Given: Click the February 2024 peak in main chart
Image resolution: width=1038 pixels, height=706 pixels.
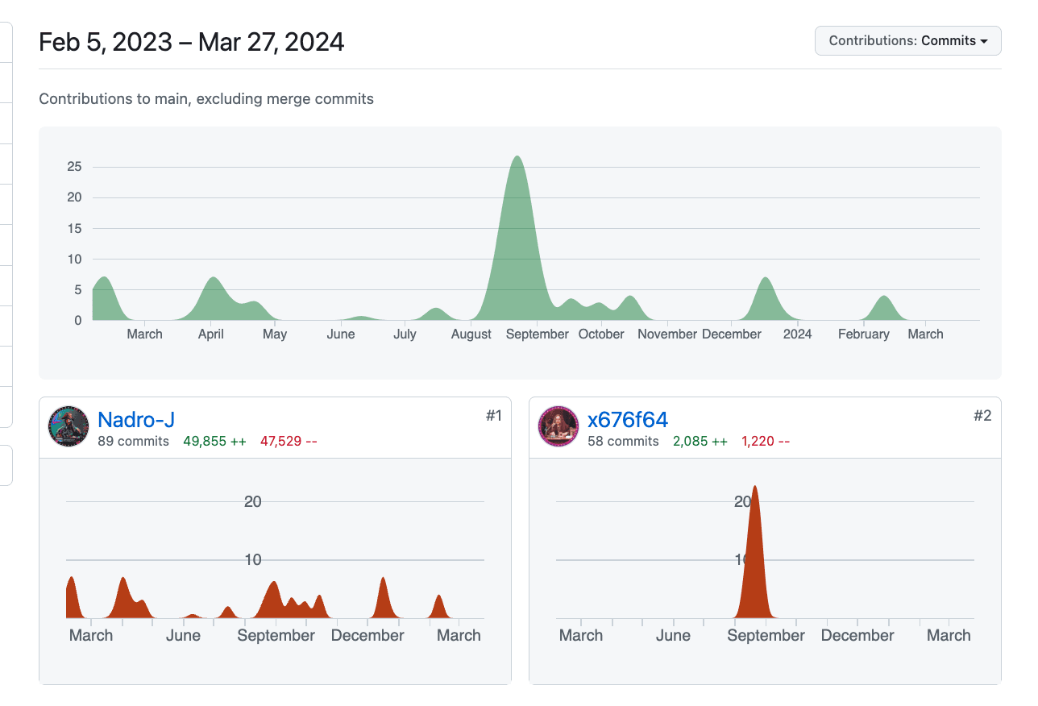Looking at the screenshot, I should (x=885, y=309).
